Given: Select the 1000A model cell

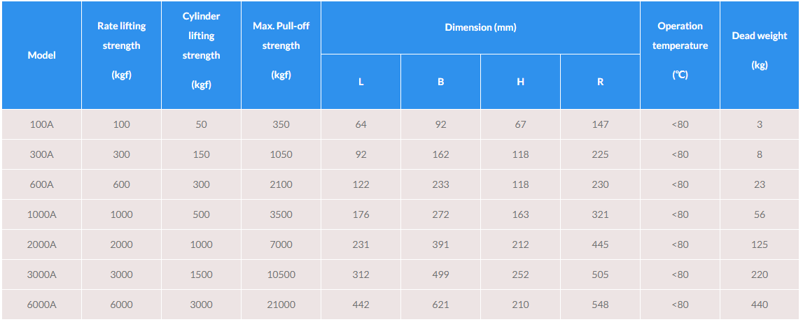Looking at the screenshot, I should [42, 214].
